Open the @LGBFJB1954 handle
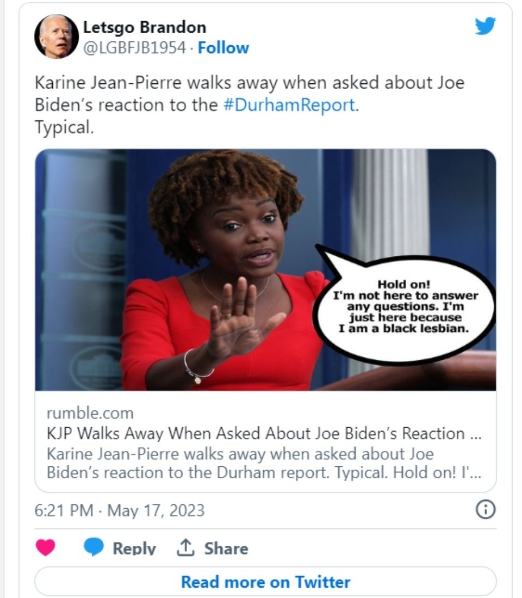 (x=134, y=48)
